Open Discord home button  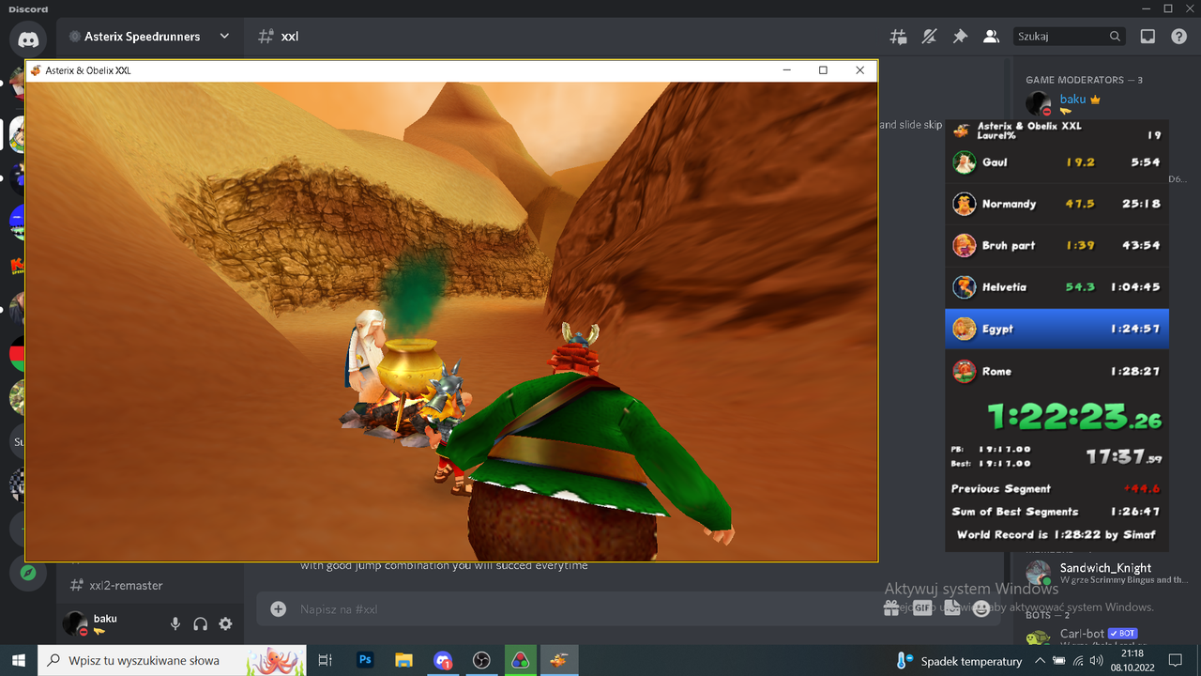point(28,40)
